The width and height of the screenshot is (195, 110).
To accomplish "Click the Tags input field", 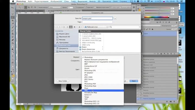I will (x=97, y=22).
